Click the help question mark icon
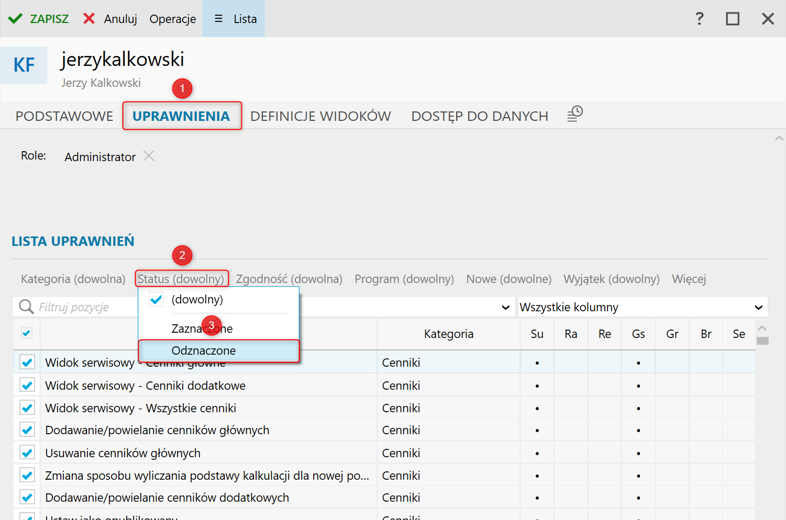This screenshot has width=786, height=520. pos(699,19)
